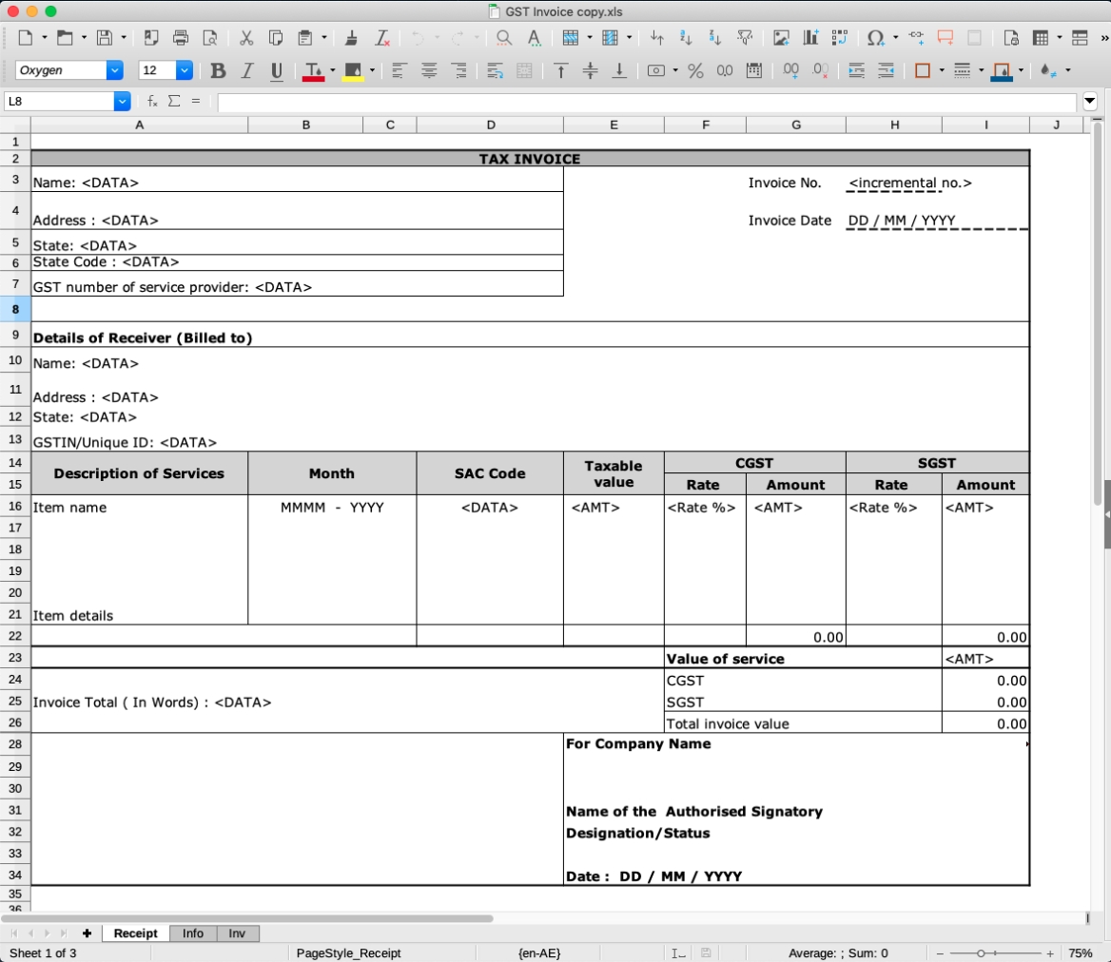
Task: Sort ascending A to Z icon
Action: (x=685, y=37)
